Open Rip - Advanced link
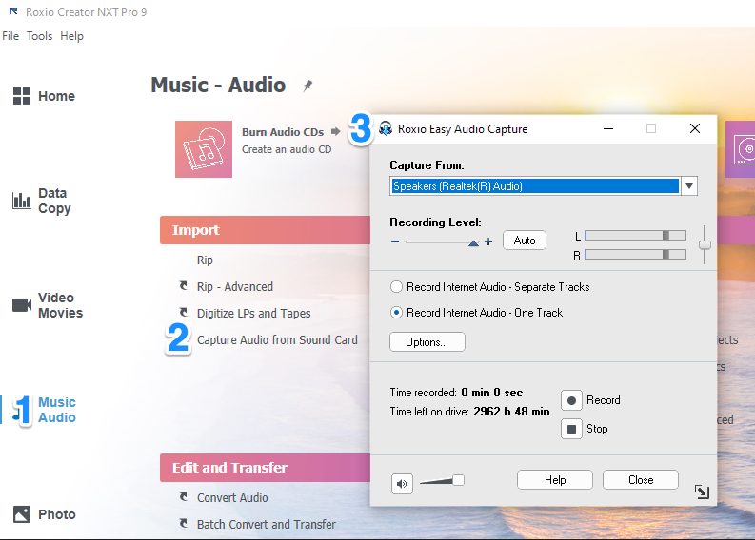755x540 pixels. point(235,286)
